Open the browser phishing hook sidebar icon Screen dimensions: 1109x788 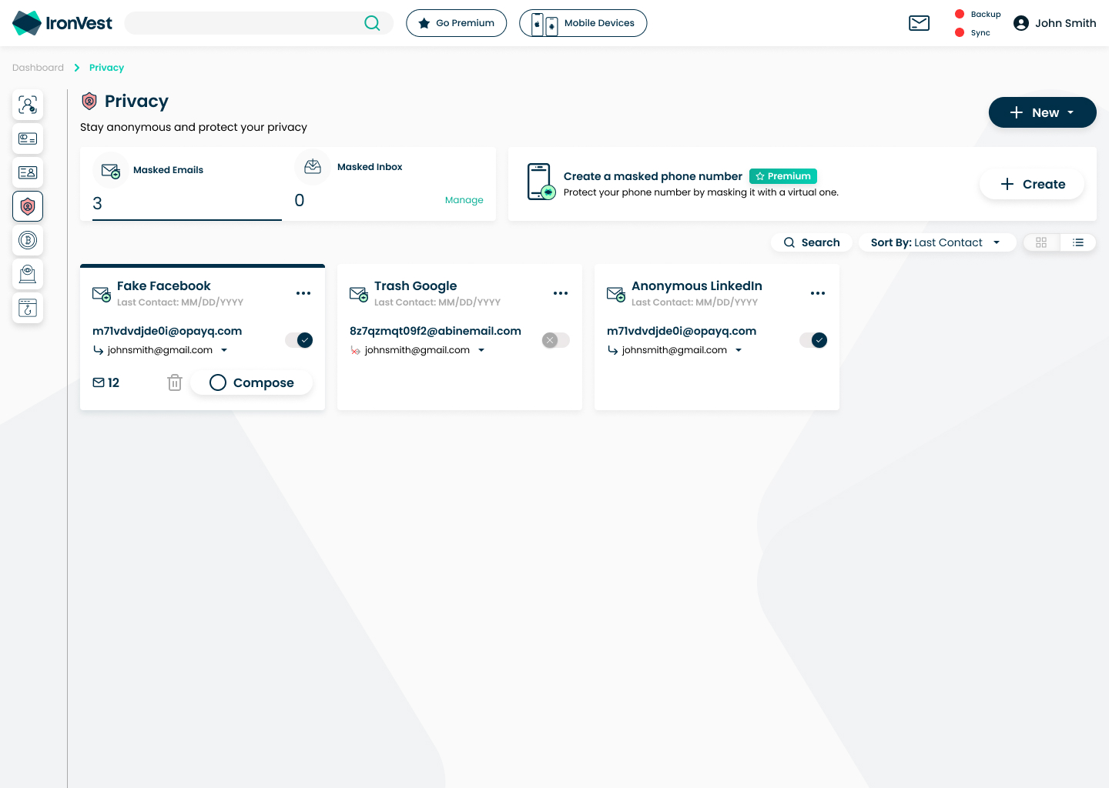(28, 308)
